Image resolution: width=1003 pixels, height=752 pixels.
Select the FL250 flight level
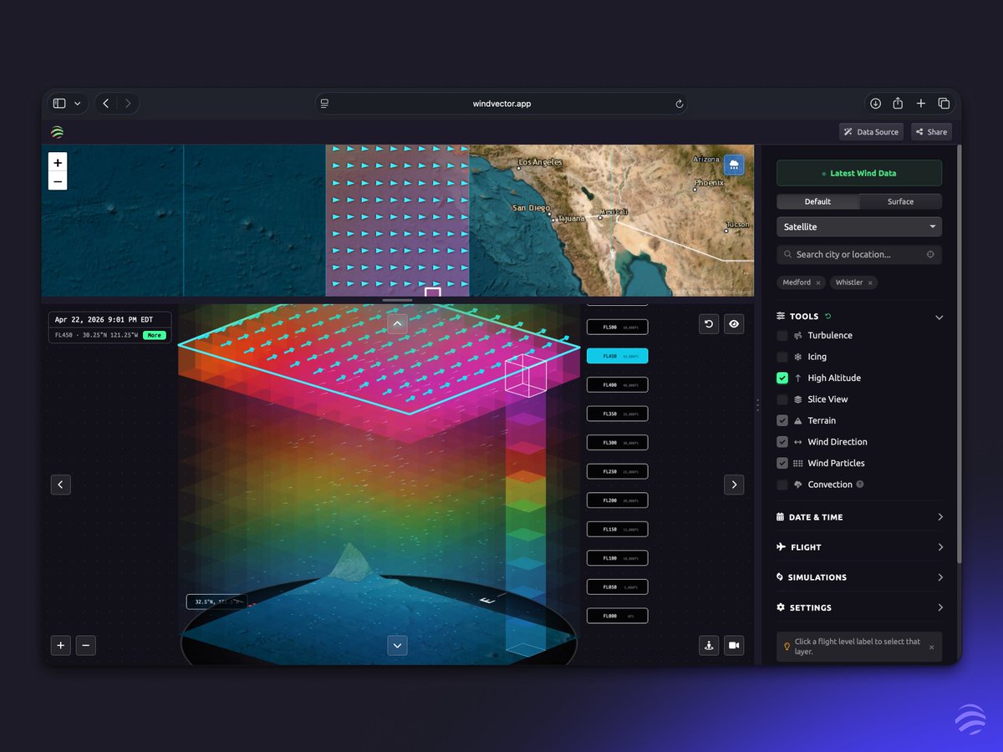pyautogui.click(x=617, y=471)
